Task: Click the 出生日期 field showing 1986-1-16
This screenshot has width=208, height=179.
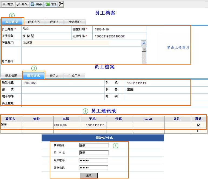Action: coord(119,29)
